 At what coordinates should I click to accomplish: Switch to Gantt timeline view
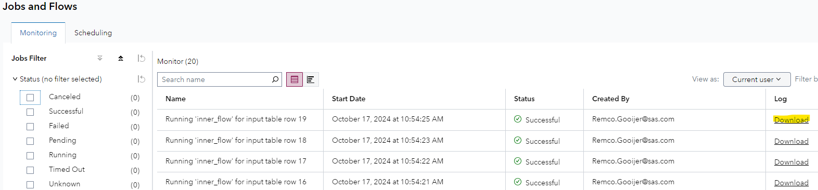(x=311, y=79)
